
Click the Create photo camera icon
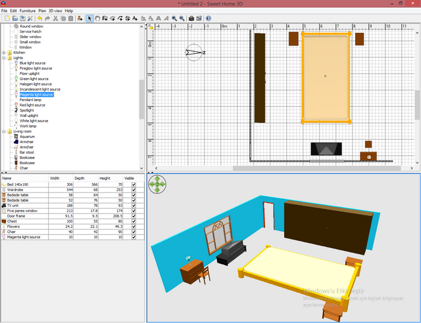191,19
